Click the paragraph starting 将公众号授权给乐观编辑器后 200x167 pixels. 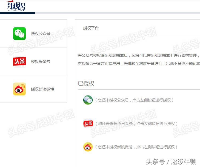139,55
